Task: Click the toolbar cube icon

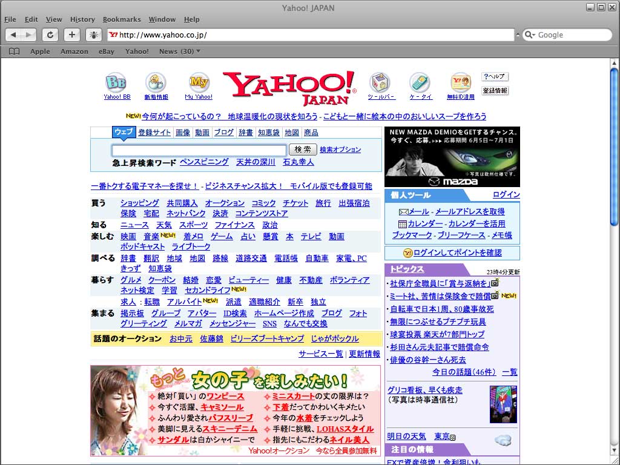Action: pyautogui.click(x=380, y=82)
